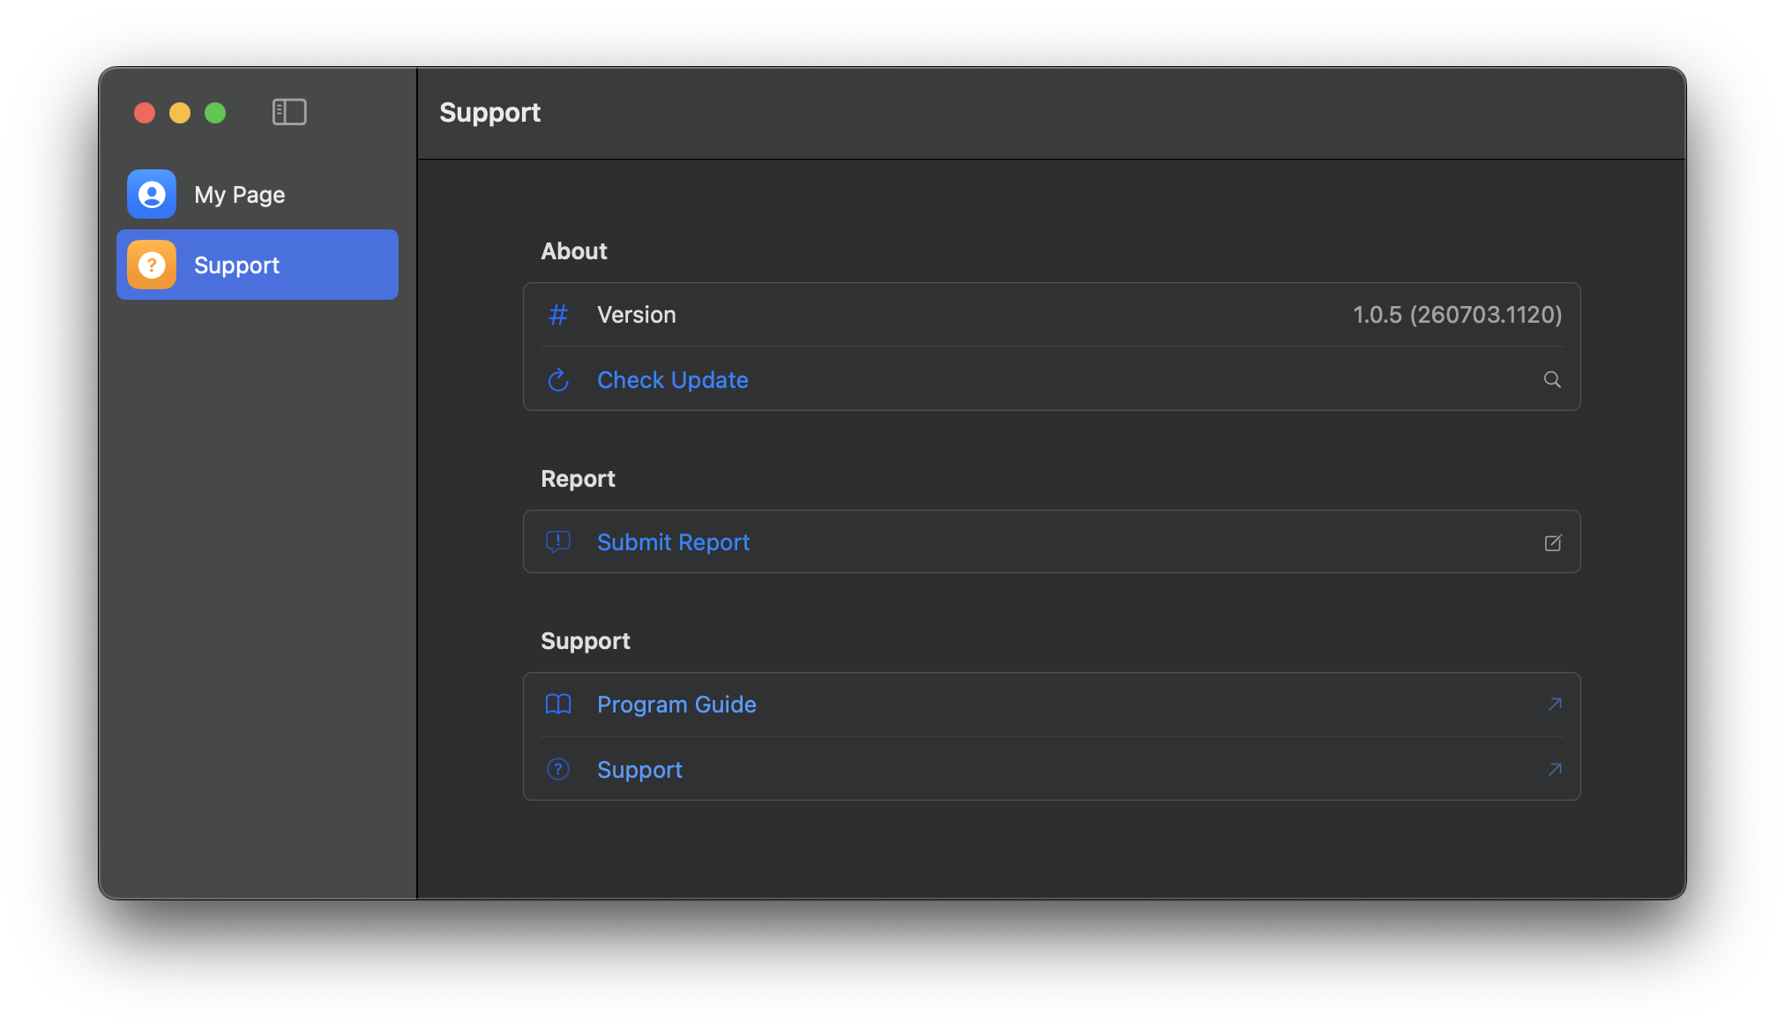1785x1030 pixels.
Task: Maximize the window with the green button
Action: point(215,113)
